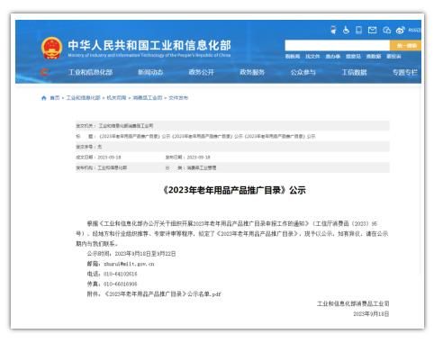Click 消费品工业司 breadcrumb link

point(148,98)
